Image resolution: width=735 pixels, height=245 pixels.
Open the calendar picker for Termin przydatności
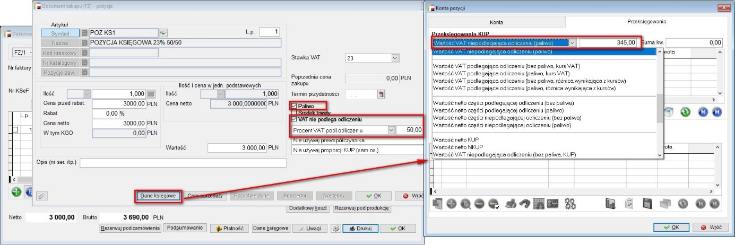[x=381, y=94]
